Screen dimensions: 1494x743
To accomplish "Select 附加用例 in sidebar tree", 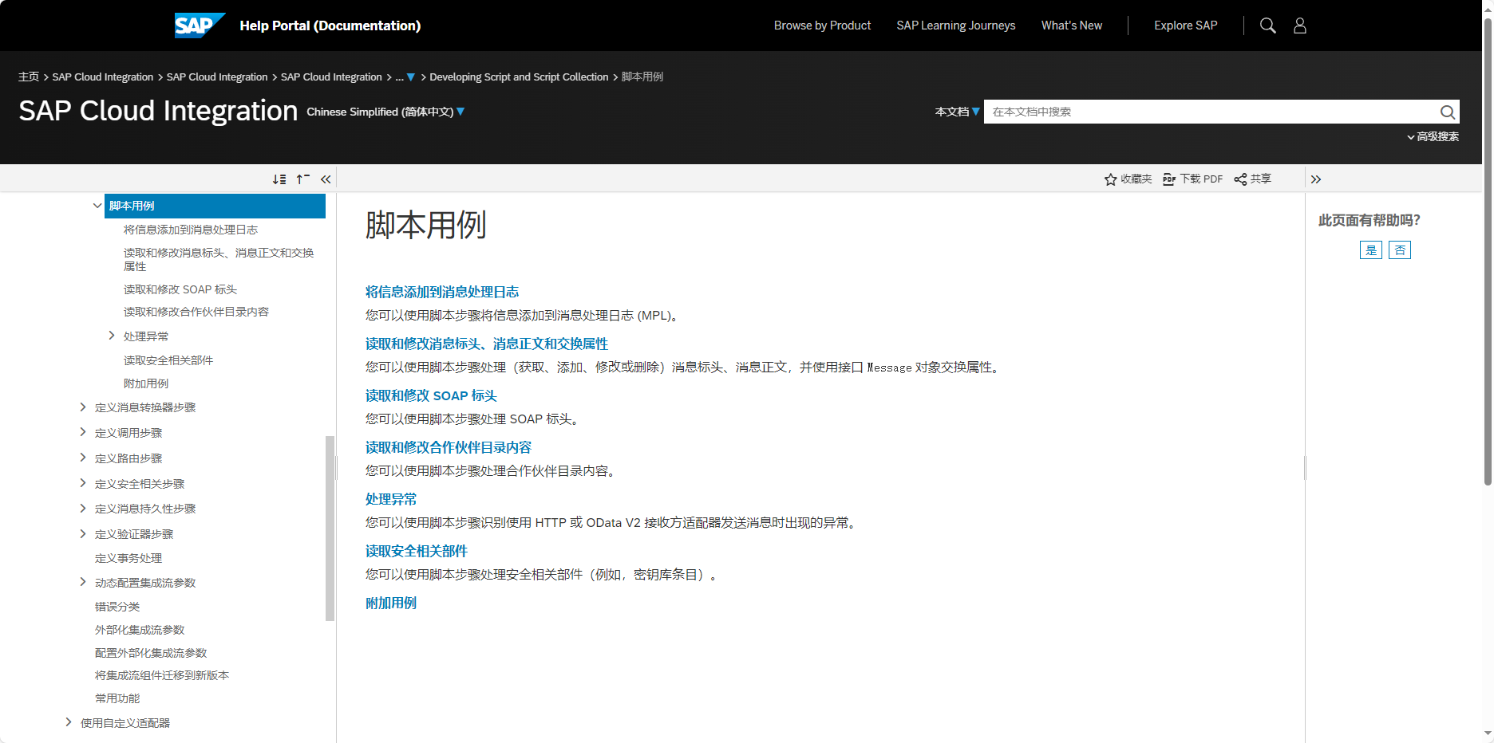I will [x=146, y=383].
